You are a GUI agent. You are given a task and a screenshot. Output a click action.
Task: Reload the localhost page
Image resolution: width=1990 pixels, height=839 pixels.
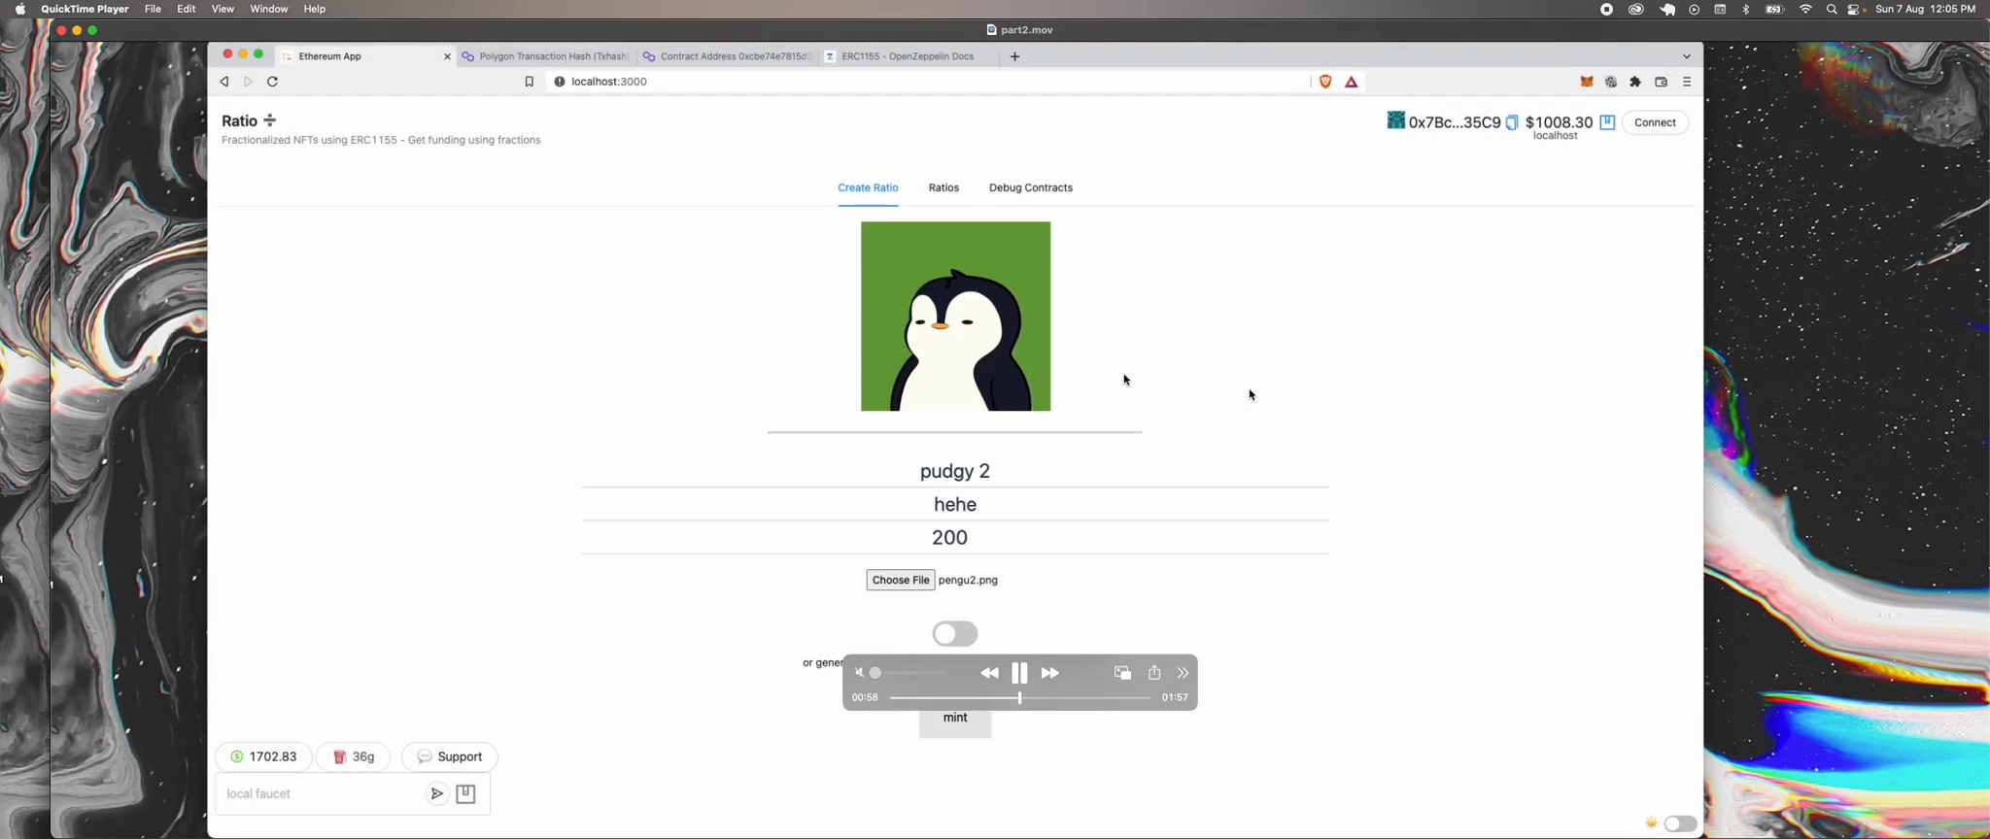pos(273,83)
